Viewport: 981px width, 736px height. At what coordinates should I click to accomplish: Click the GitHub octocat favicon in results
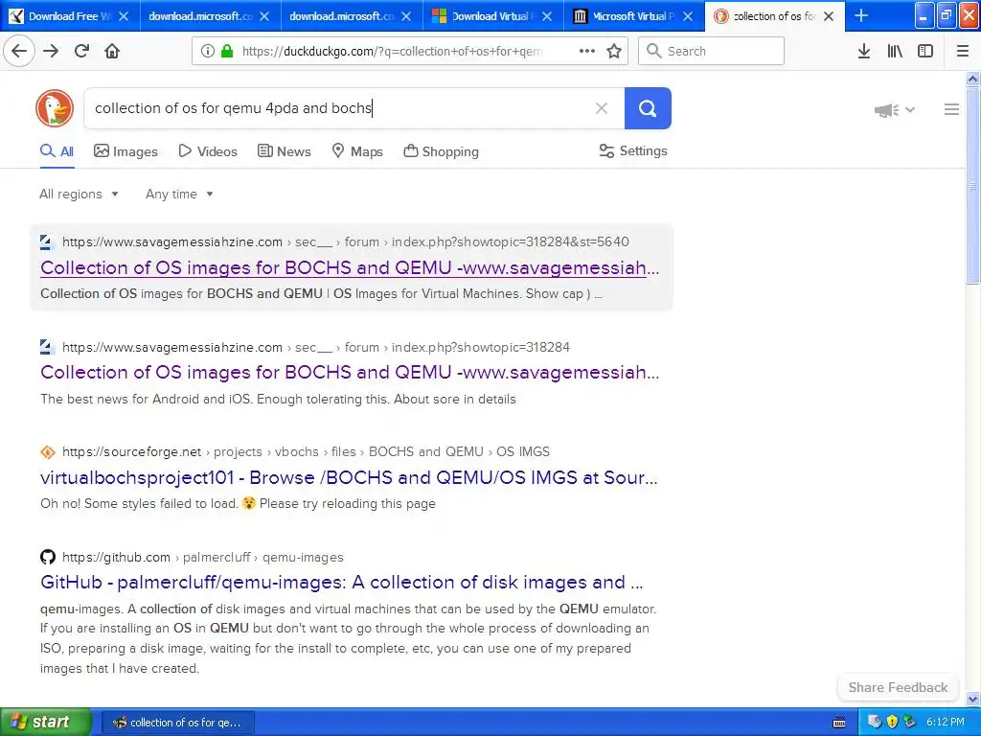point(48,557)
